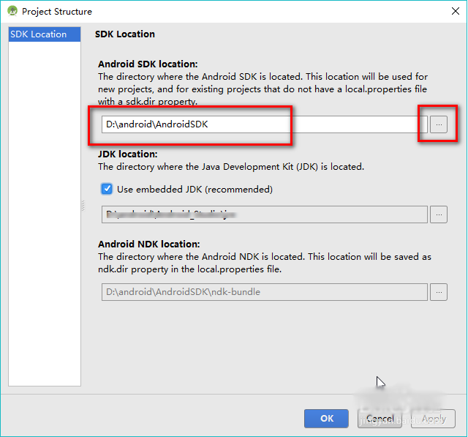Viewport: 468px width, 437px height.
Task: Toggle the Use embedded JDK checkbox
Action: tap(107, 189)
